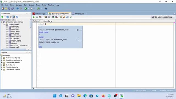Click the Collapse All icon in Connections panel
Viewport: 176px width, 99px height.
[17, 17]
